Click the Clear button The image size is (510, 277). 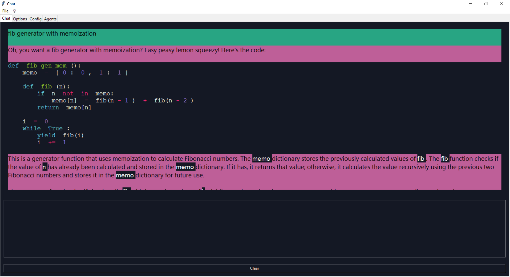[x=254, y=268]
